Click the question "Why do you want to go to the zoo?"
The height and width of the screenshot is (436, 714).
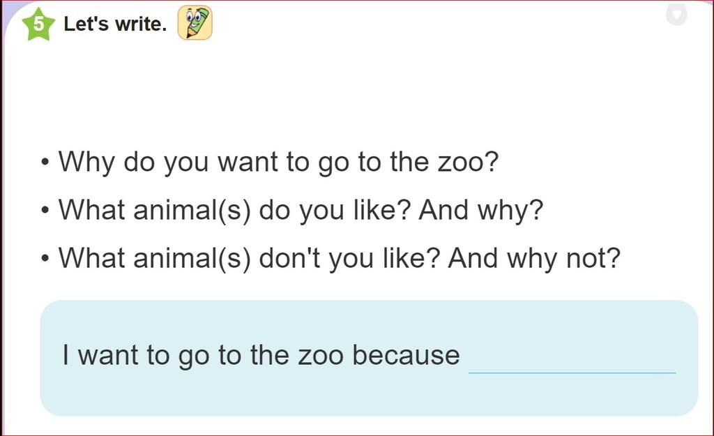click(x=279, y=162)
